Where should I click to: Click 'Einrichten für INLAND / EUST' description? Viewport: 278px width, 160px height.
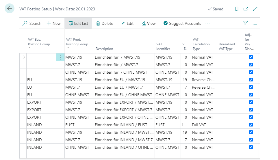click(x=124, y=125)
